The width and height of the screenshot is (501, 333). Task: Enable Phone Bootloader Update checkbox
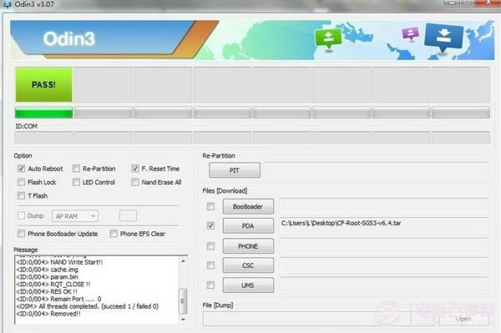pyautogui.click(x=21, y=234)
